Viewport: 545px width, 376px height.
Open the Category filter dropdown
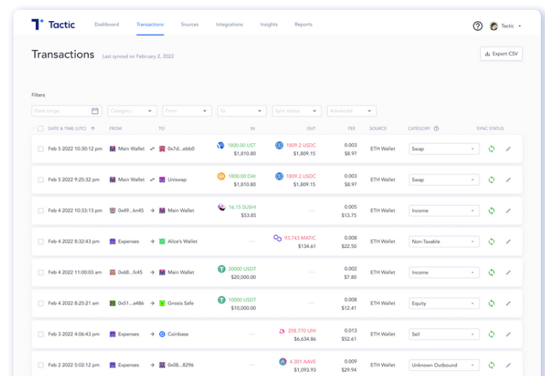(x=132, y=111)
